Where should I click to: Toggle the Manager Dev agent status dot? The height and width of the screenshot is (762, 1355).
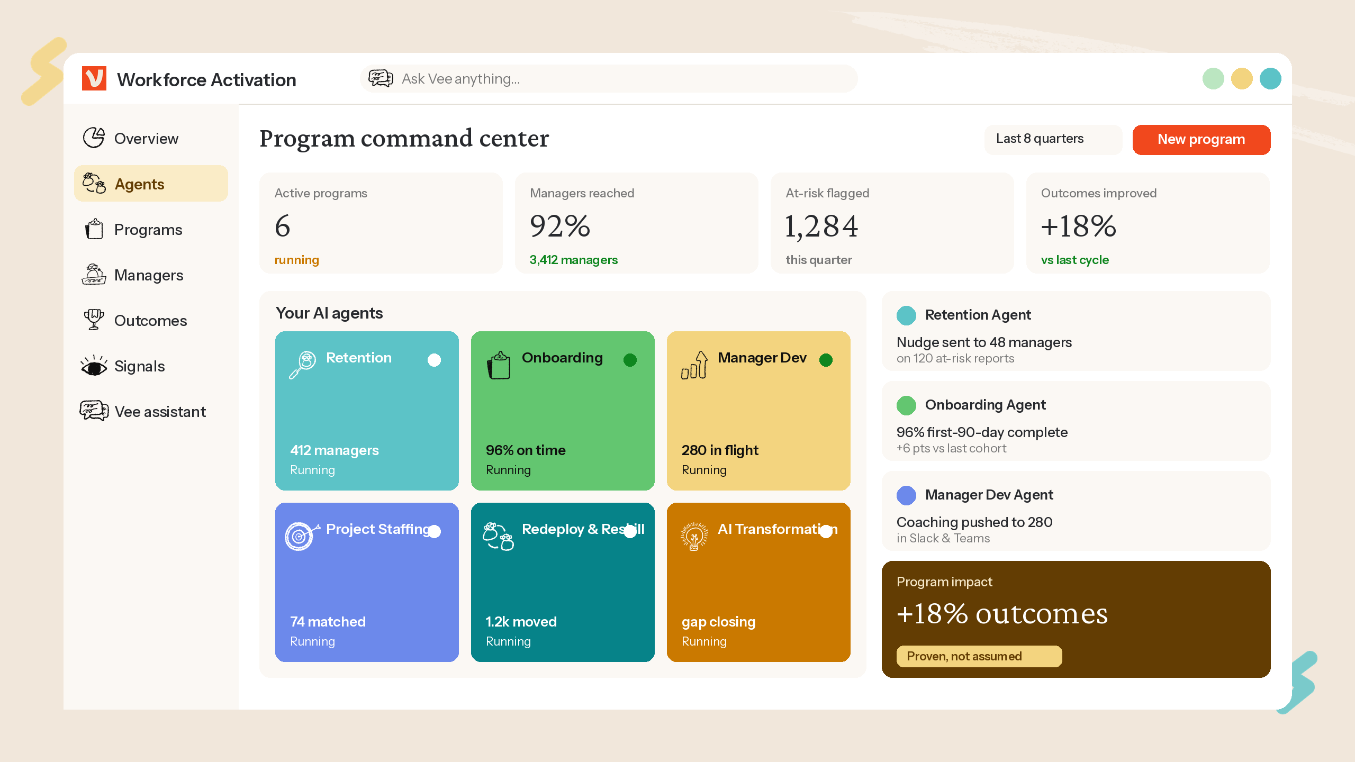point(826,360)
